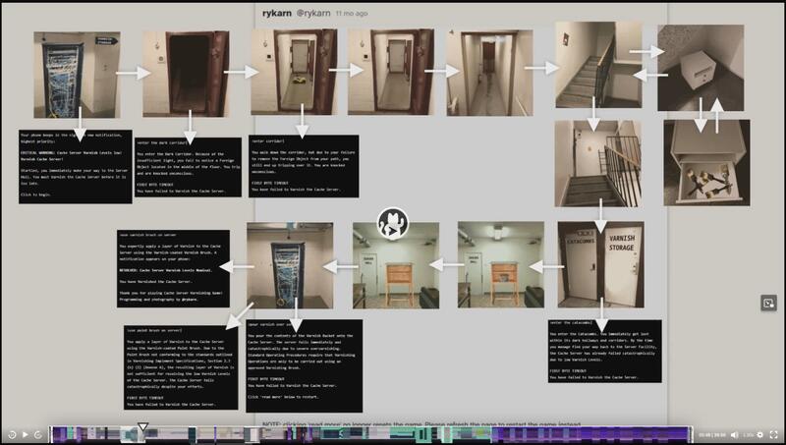Image resolution: width=786 pixels, height=445 pixels.
Task: Click the open drawer with brushes photo
Action: [705, 163]
